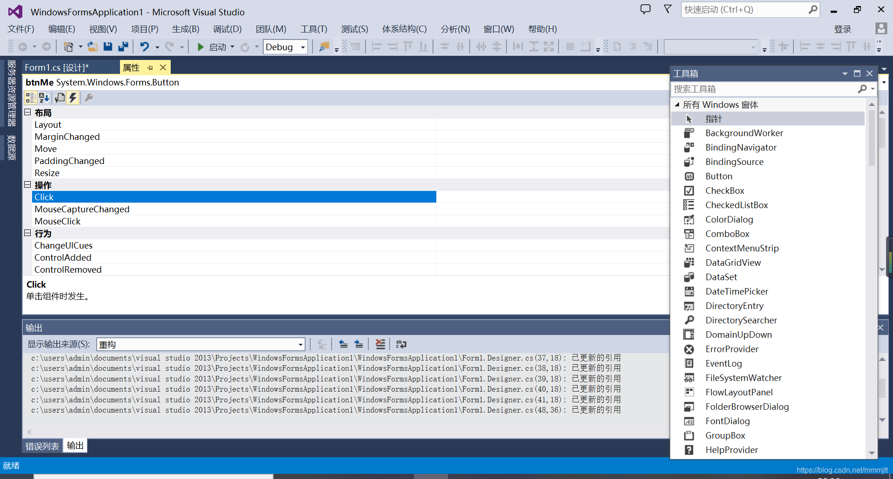The image size is (893, 479).
Task: Collapse the 行为 category in Properties
Action: click(27, 233)
